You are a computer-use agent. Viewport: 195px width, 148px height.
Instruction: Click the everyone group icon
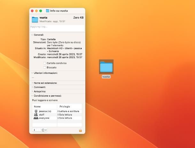point(36,118)
